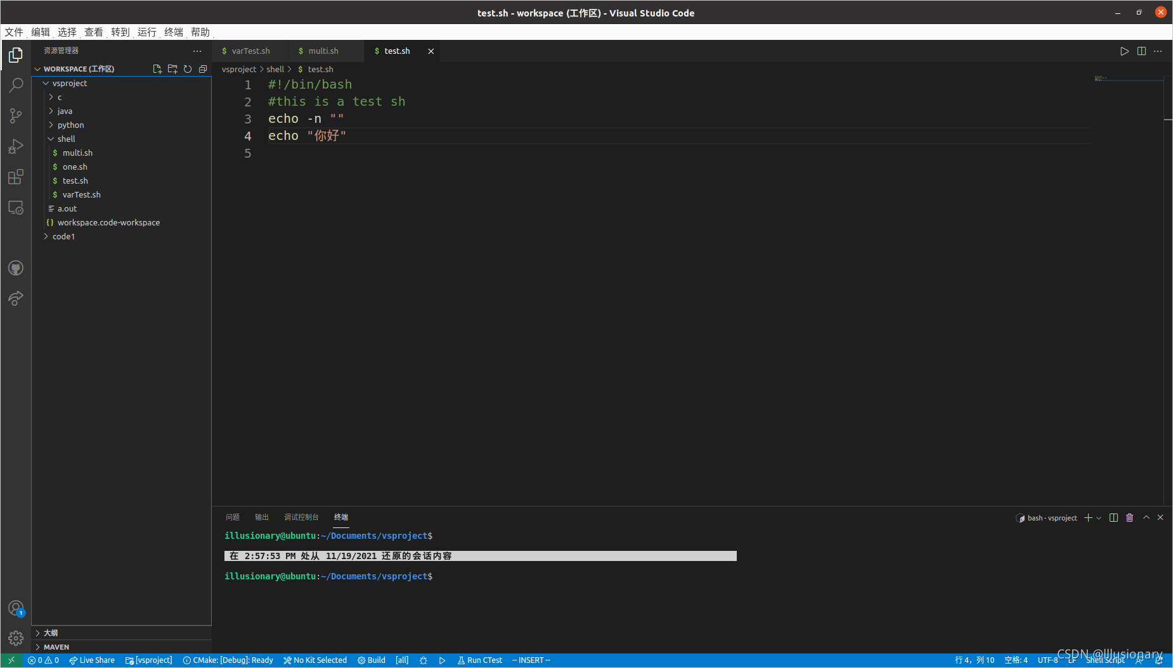The width and height of the screenshot is (1173, 668).
Task: Start Live Share session from status bar
Action: coord(93,660)
